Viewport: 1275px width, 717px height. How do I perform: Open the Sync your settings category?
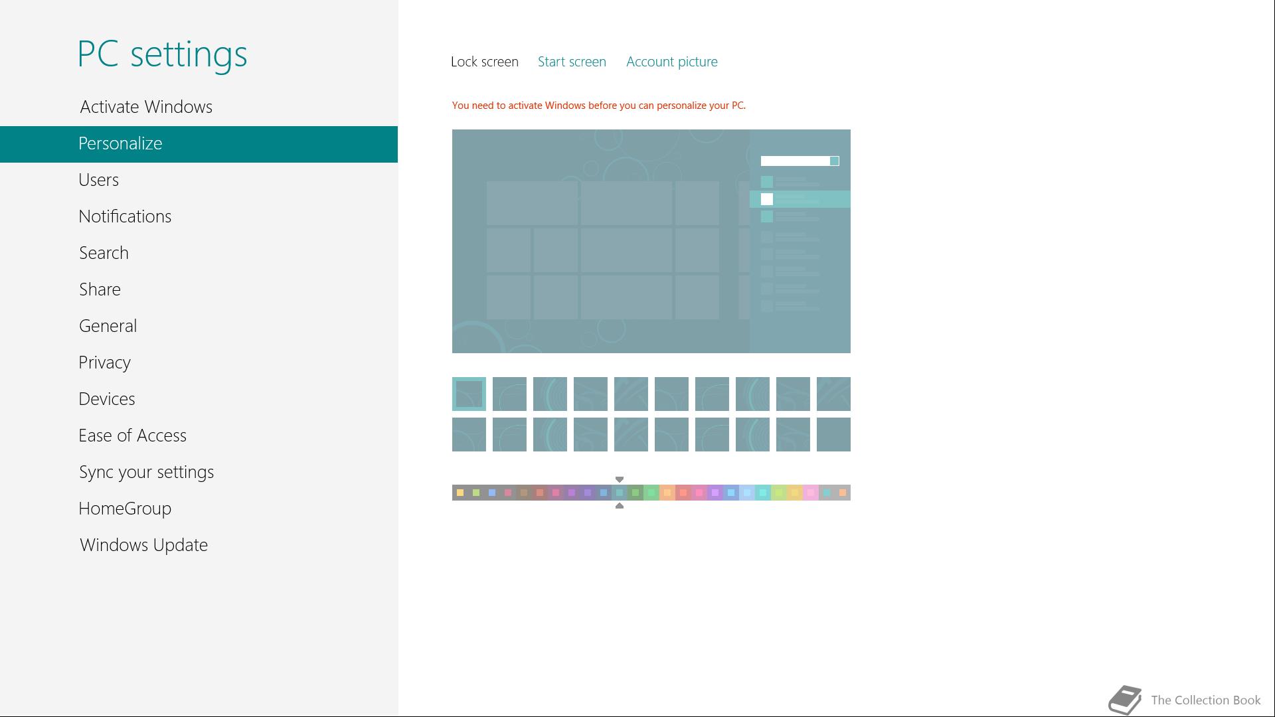coord(146,472)
